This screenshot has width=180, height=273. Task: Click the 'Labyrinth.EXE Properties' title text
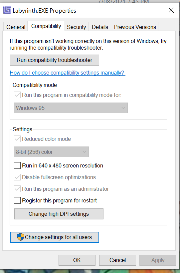(x=44, y=11)
